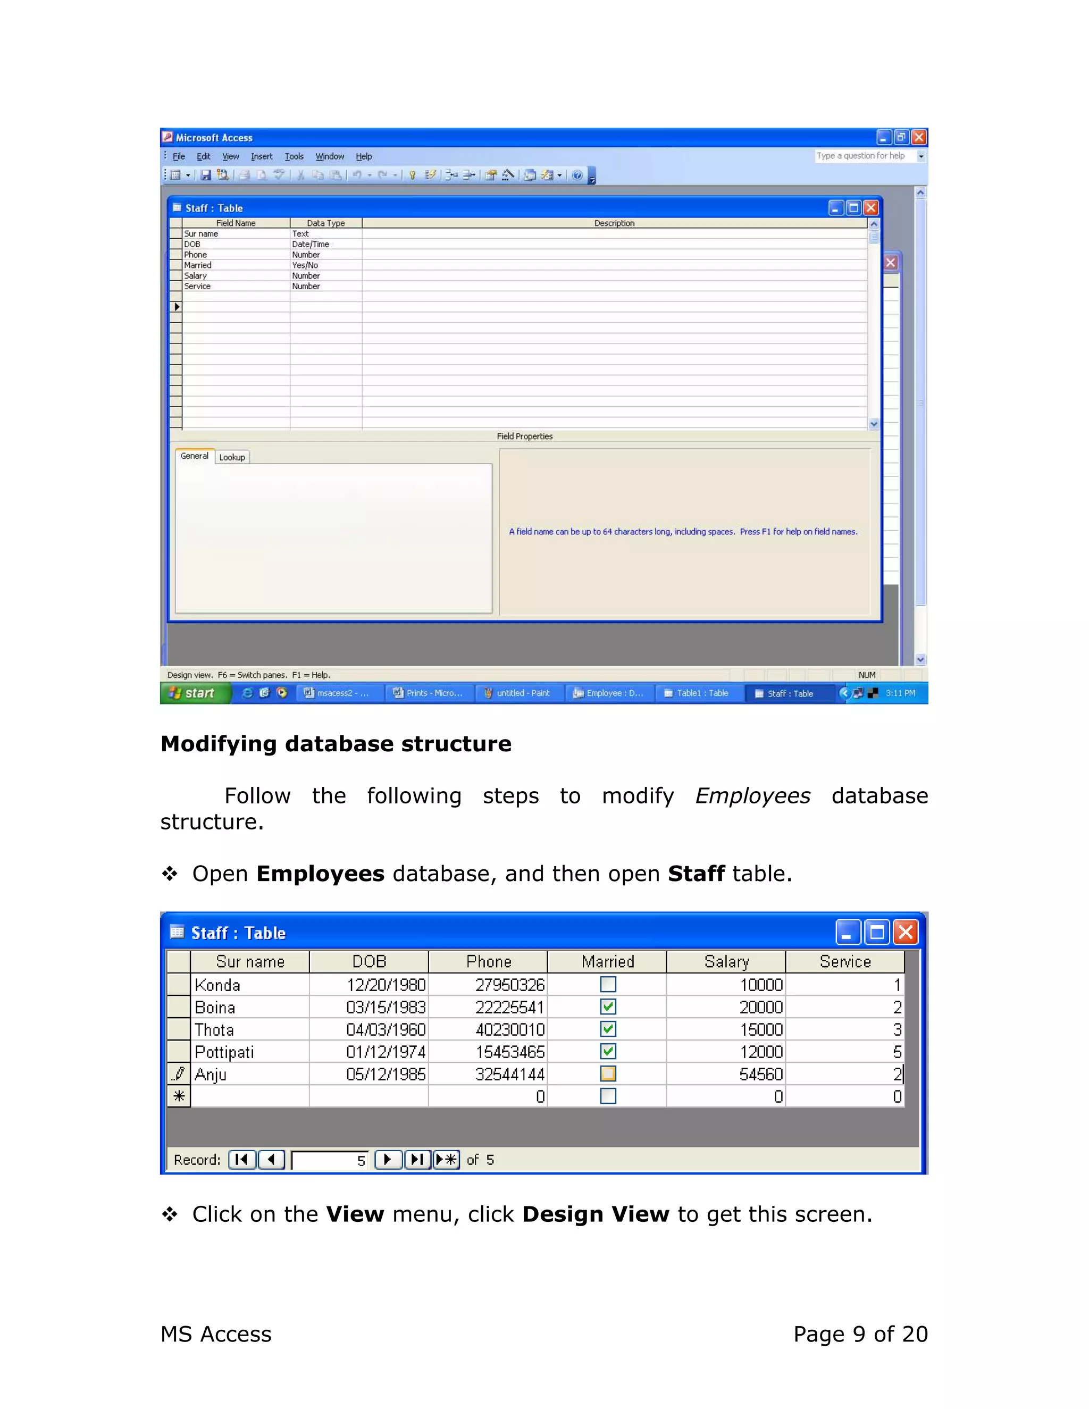
Task: Click the Insert Rows icon
Action: [451, 175]
